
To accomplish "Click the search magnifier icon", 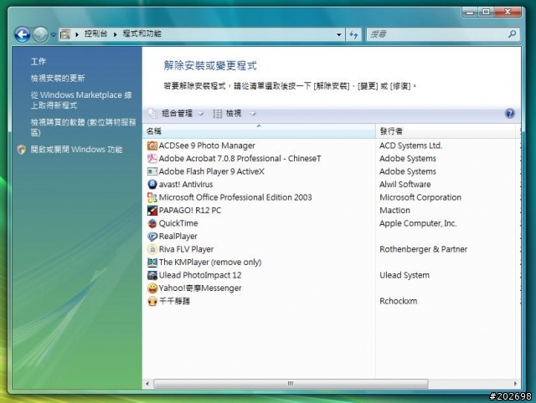I will pyautogui.click(x=512, y=33).
